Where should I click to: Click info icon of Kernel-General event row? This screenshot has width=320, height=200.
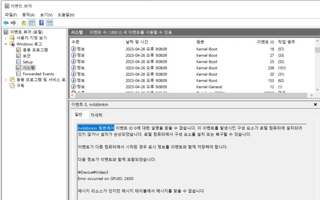[x=73, y=87]
